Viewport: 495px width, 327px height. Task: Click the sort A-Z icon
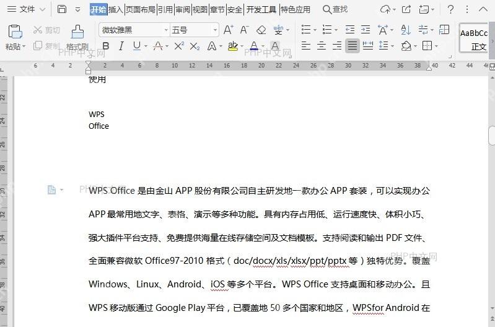coord(406,30)
